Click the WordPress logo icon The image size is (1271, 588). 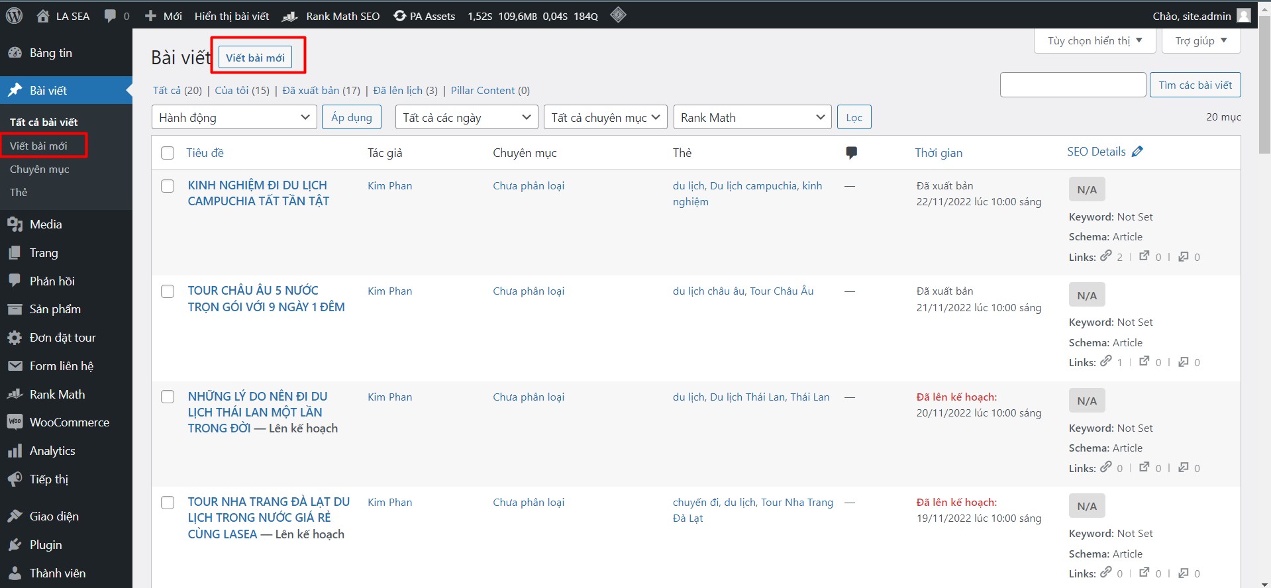(14, 15)
